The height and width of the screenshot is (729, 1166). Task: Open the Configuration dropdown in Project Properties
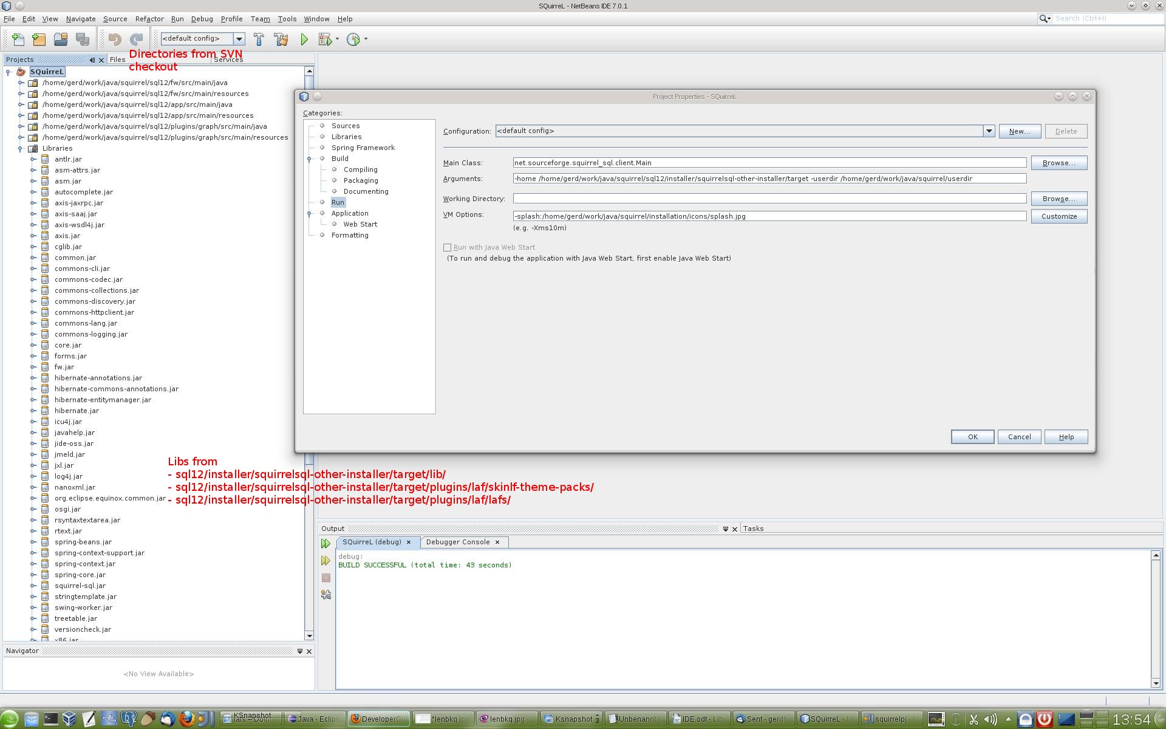coord(989,131)
